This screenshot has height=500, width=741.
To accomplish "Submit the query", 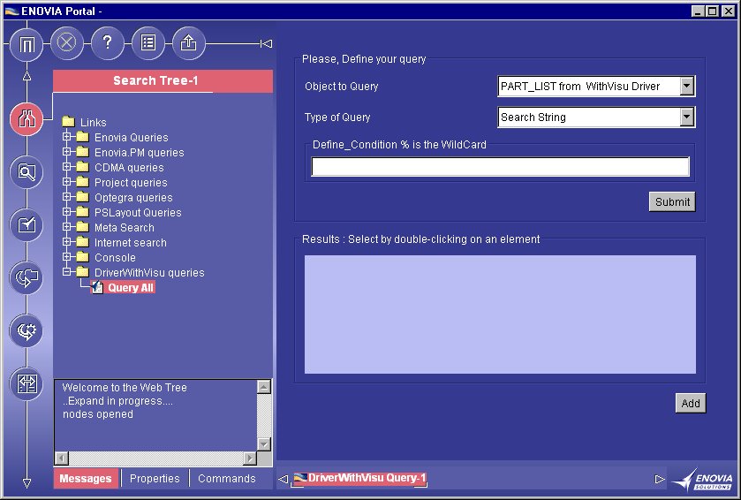I will point(672,201).
